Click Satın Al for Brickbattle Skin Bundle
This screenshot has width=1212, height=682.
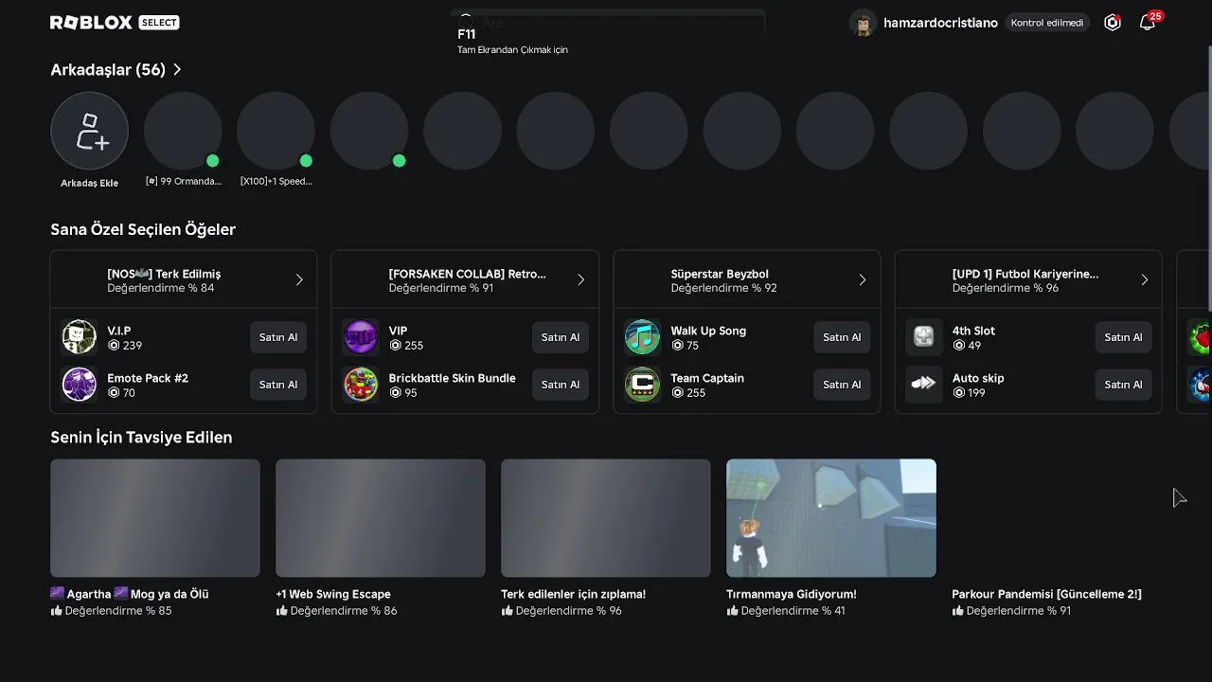[560, 385]
